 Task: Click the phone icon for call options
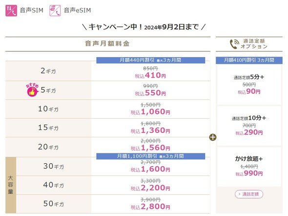pyautogui.click(x=234, y=44)
